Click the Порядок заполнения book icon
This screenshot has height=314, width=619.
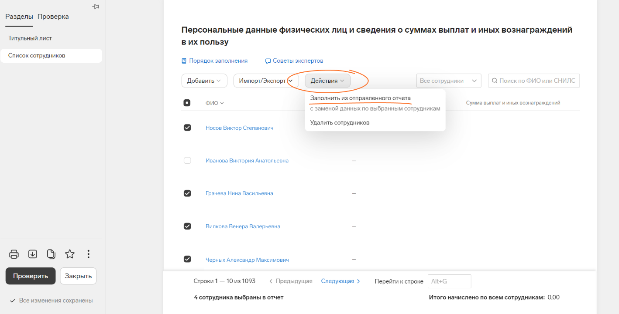click(x=184, y=61)
